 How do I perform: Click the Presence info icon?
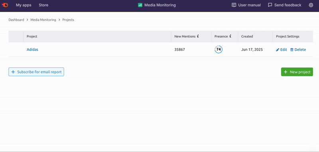pos(230,36)
